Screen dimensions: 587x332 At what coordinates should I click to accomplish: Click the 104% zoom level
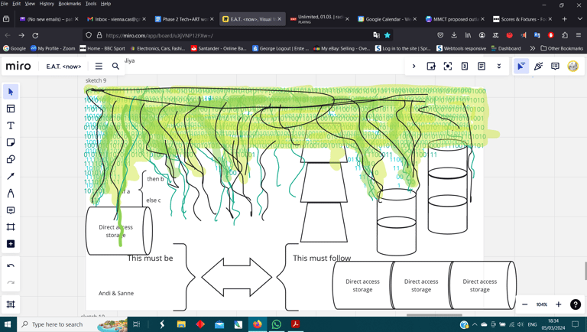tap(541, 304)
